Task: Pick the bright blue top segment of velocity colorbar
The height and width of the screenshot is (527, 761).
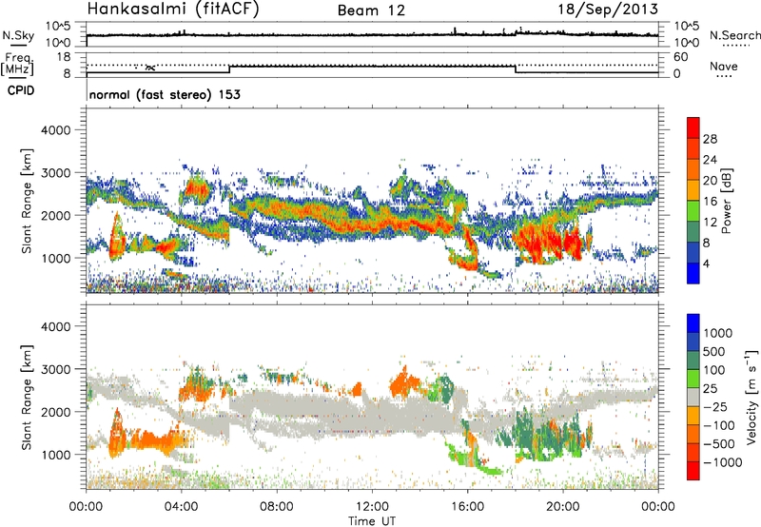Action: 693,323
